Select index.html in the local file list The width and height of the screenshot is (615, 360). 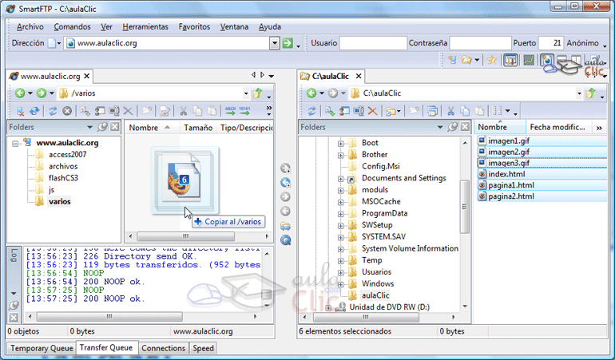[506, 174]
